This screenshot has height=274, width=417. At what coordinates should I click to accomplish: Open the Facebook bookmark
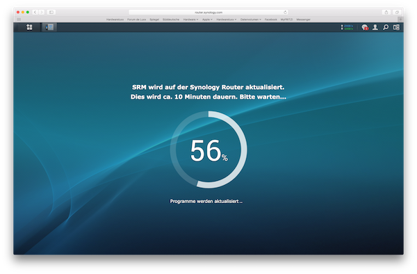(271, 19)
